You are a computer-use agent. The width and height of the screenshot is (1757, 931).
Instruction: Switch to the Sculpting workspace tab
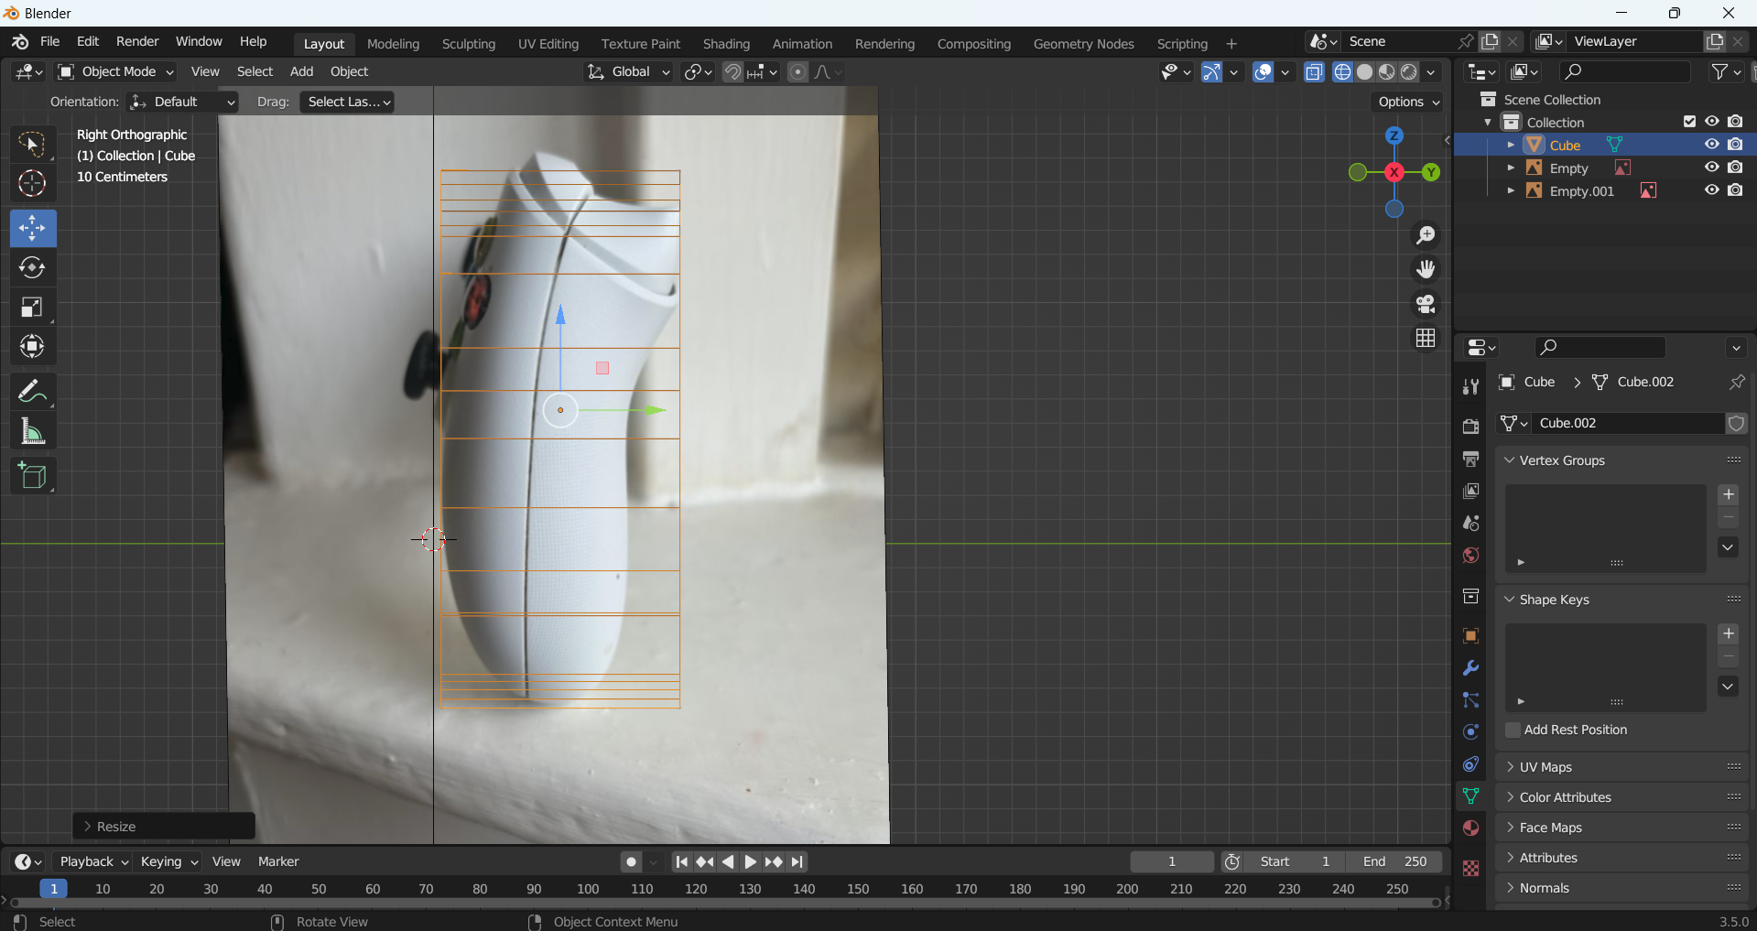468,43
